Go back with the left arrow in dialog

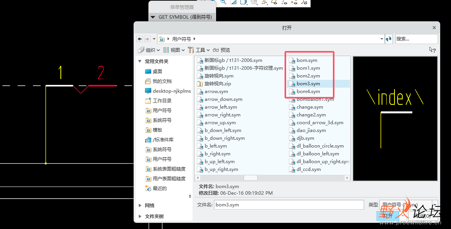tap(140, 39)
